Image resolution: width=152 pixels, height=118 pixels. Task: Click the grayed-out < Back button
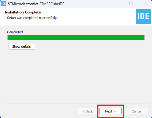[88, 111]
